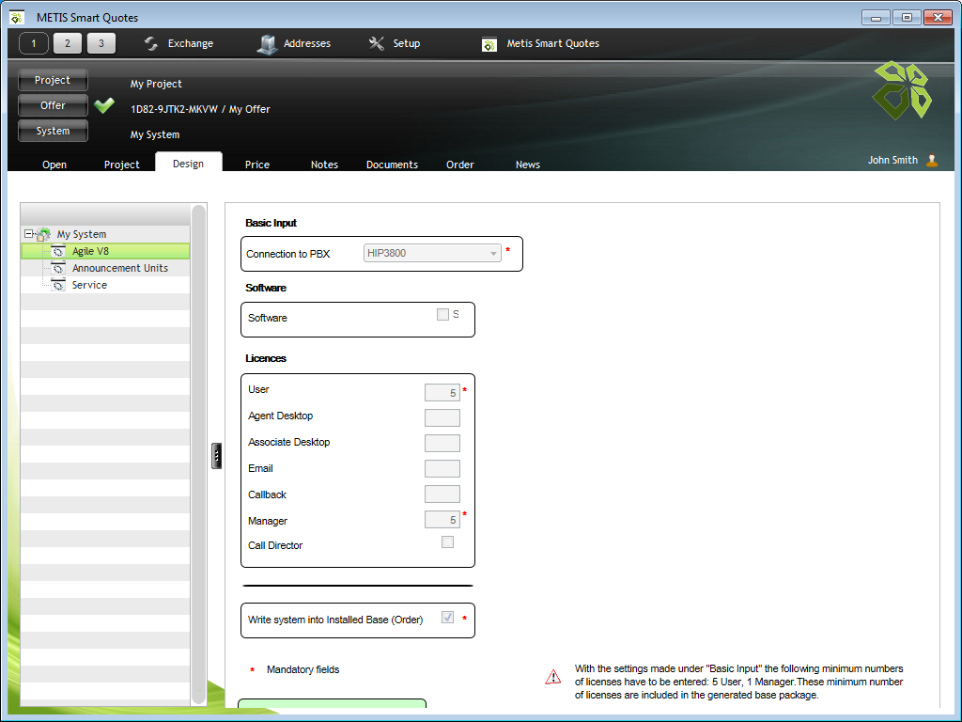Click the Manager licence count field
Image resolution: width=962 pixels, height=722 pixels.
tap(442, 519)
